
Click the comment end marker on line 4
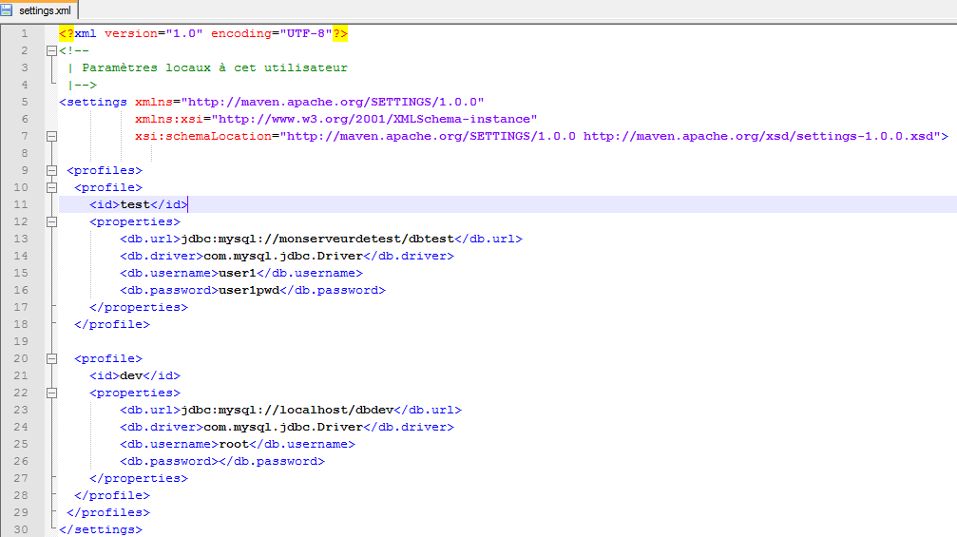coord(82,85)
